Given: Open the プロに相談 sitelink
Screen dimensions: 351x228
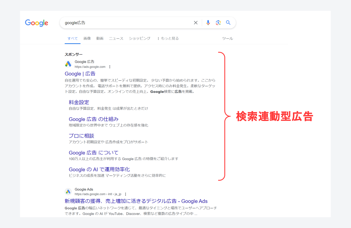Looking at the screenshot, I should click(82, 136).
